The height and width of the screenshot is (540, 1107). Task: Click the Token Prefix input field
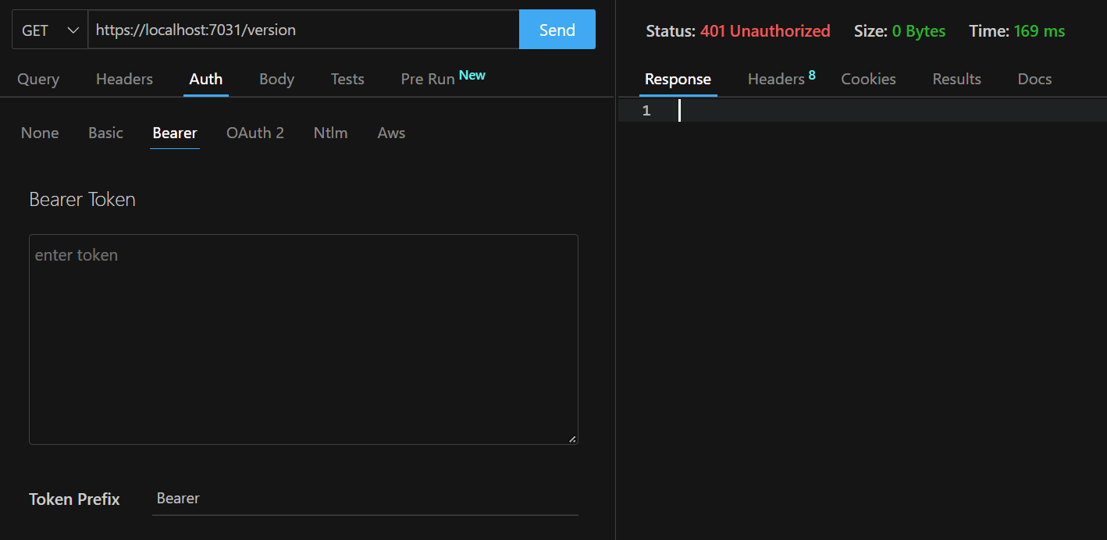click(365, 499)
